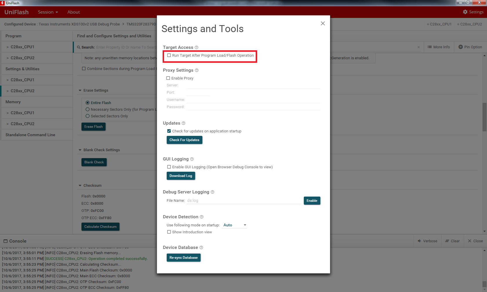
Task: Click the Blank Check button
Action: click(94, 162)
